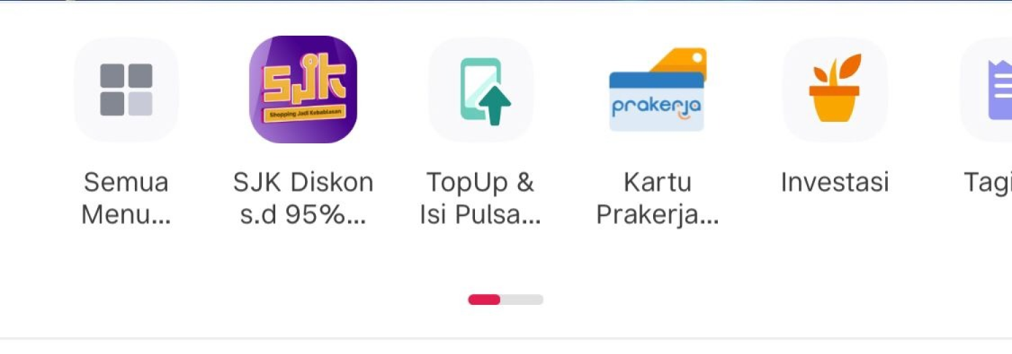This screenshot has height=354, width=1012.
Task: Select the "TopUp & Isi Pulsa..." label
Action: [480, 199]
